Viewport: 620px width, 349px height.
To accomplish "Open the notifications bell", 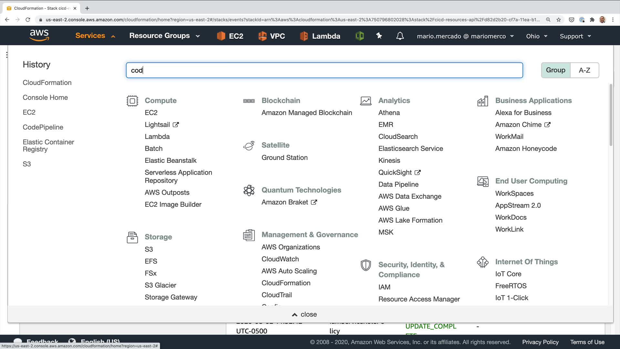I will 400,36.
